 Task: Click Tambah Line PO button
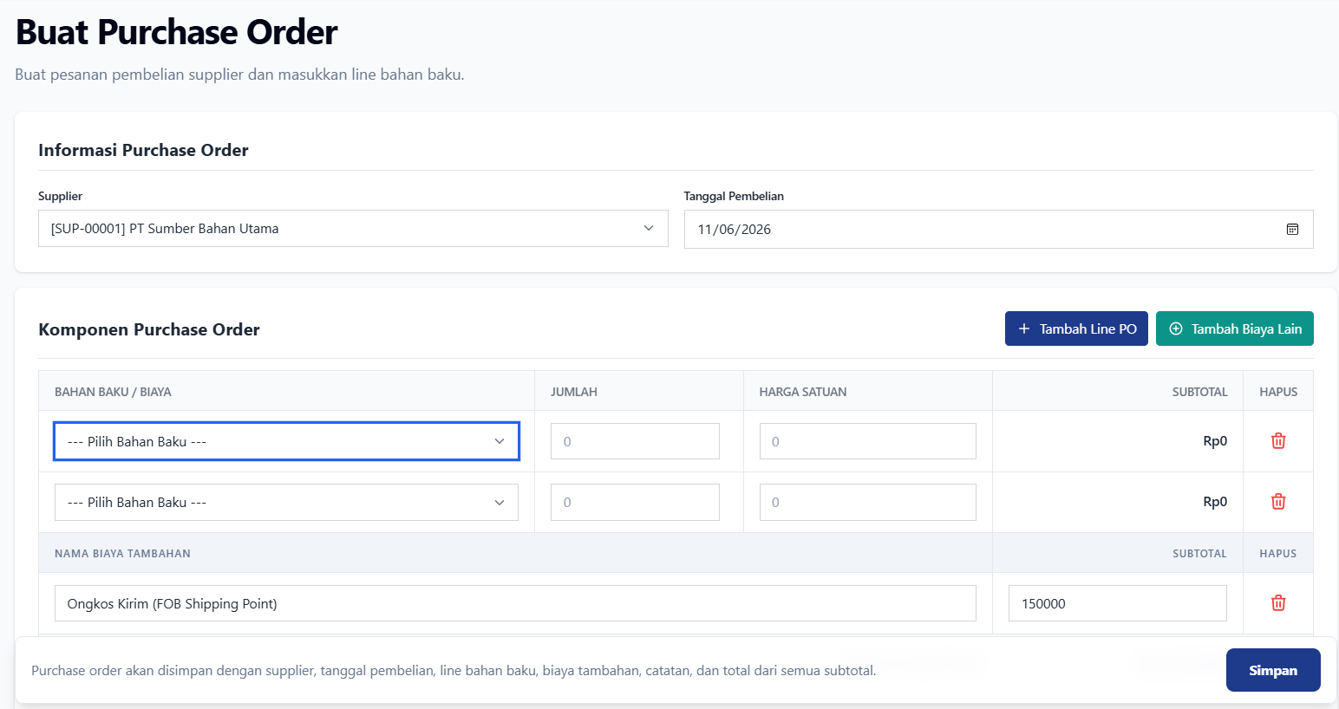(x=1076, y=328)
